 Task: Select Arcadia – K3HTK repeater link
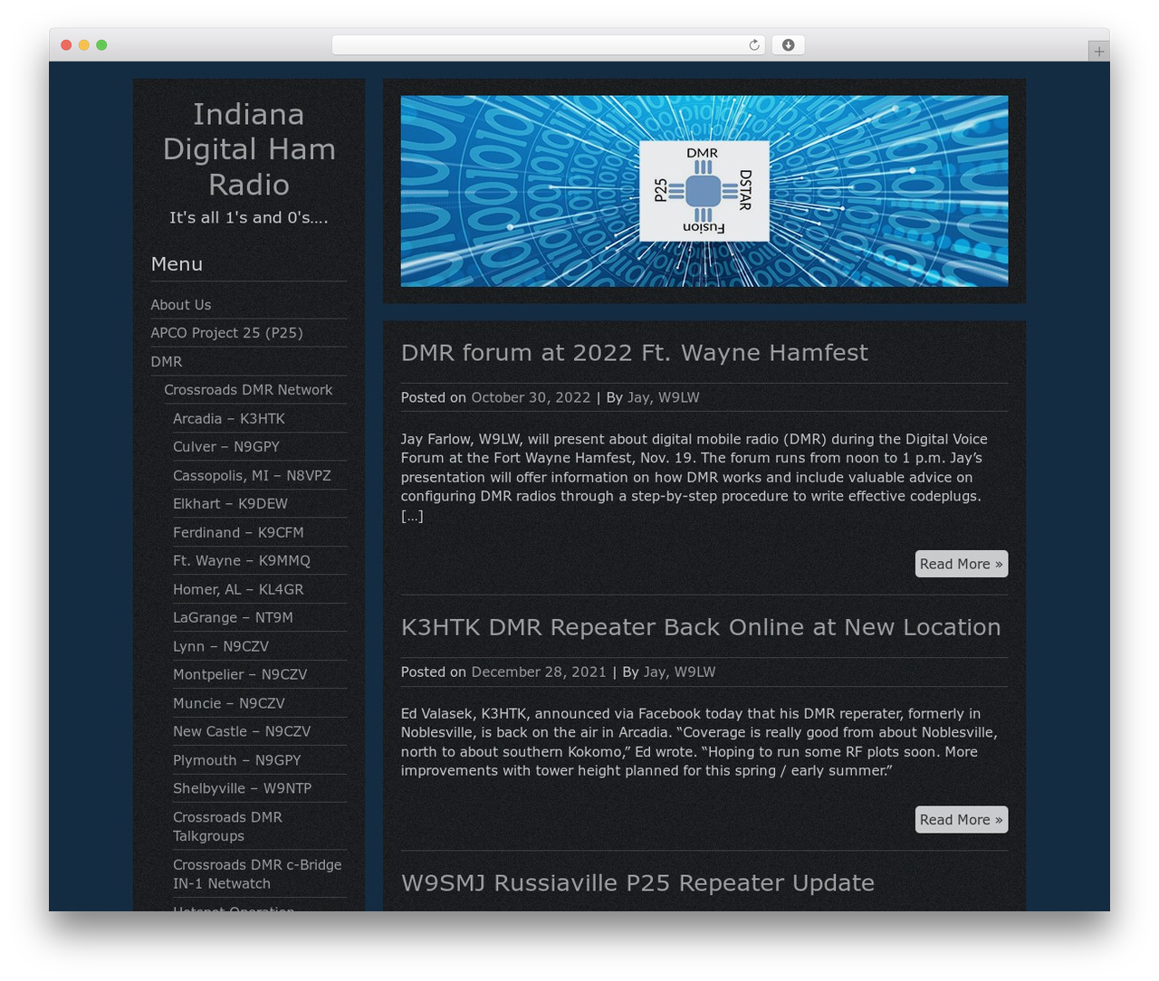[x=229, y=419]
